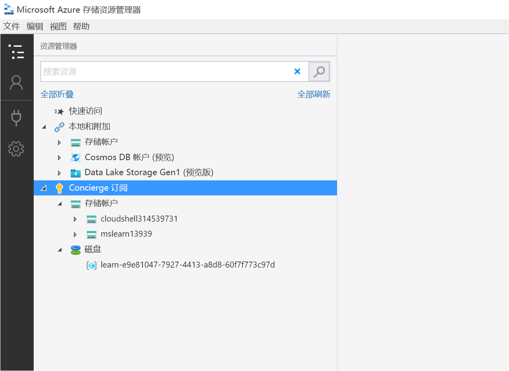This screenshot has width=509, height=371.
Task: Click the storage account icon under 本地和附加
Action: pyautogui.click(x=75, y=142)
